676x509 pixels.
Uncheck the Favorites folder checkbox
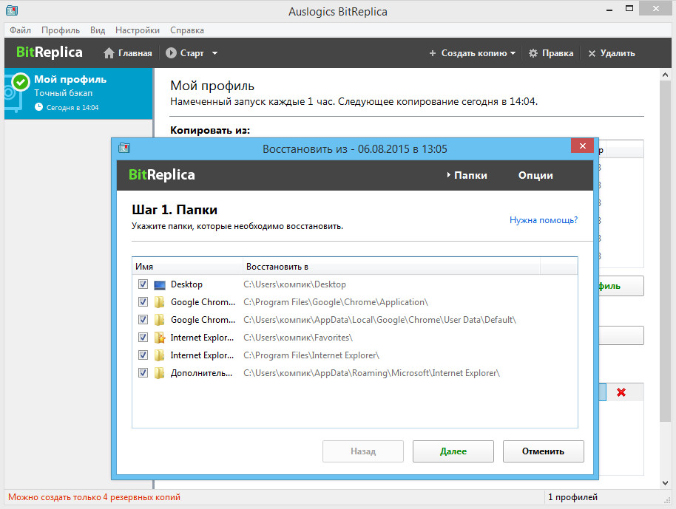tap(143, 338)
